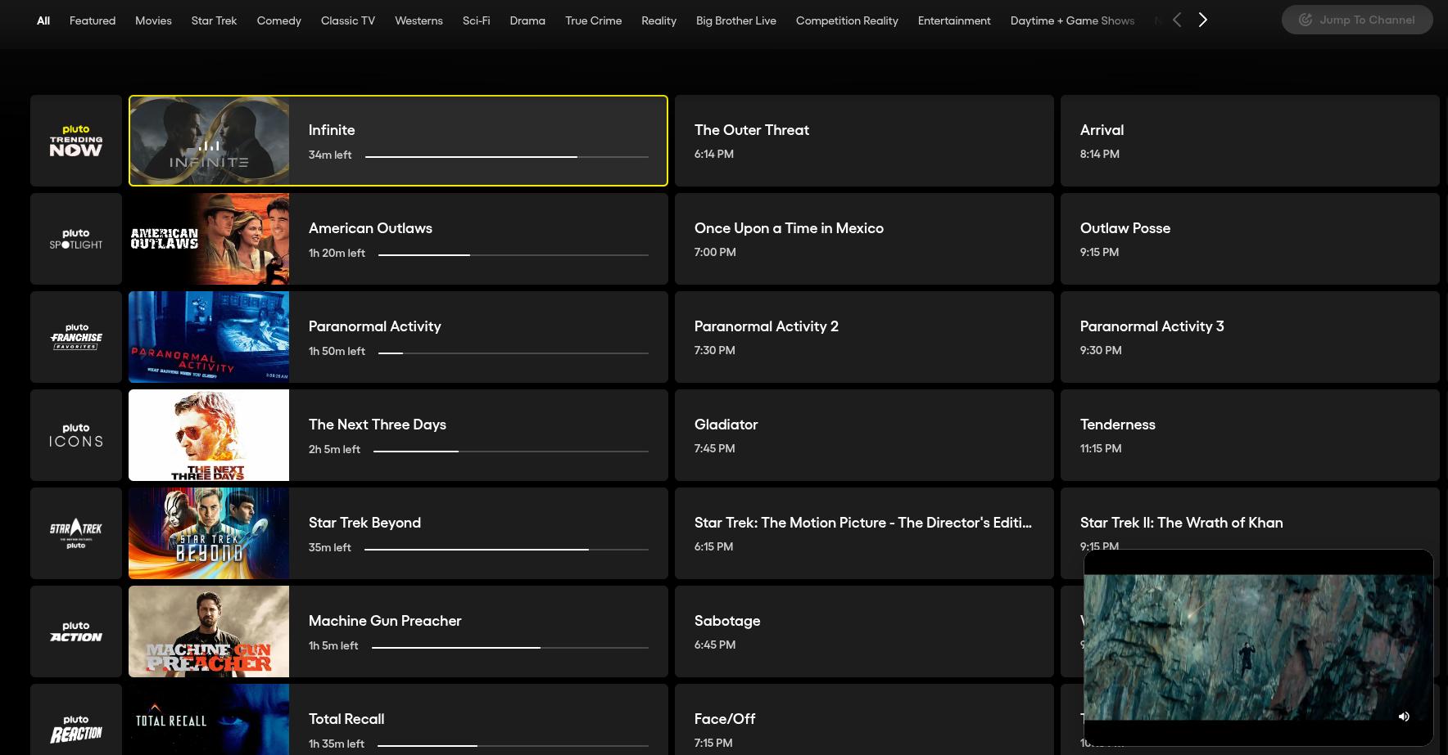Click the Infinite playback progress bar
This screenshot has width=1448, height=755.
pos(507,156)
